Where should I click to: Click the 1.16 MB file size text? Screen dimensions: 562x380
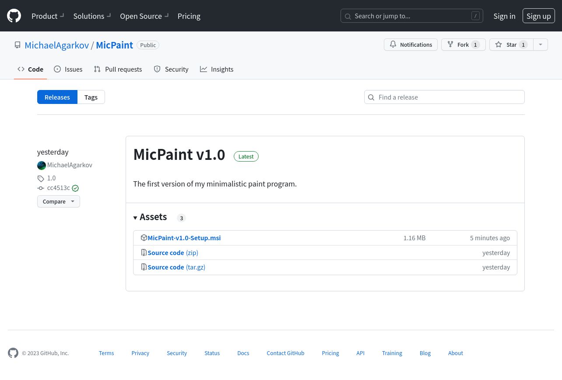point(414,238)
